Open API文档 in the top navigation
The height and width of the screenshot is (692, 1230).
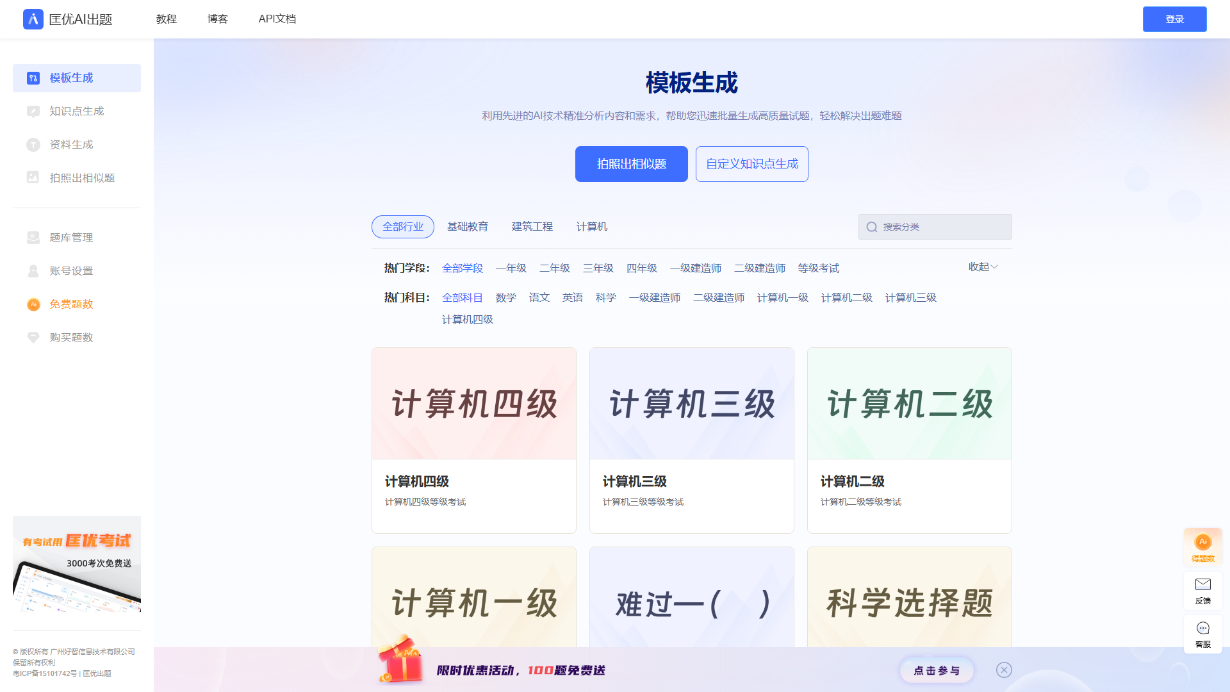pos(277,19)
